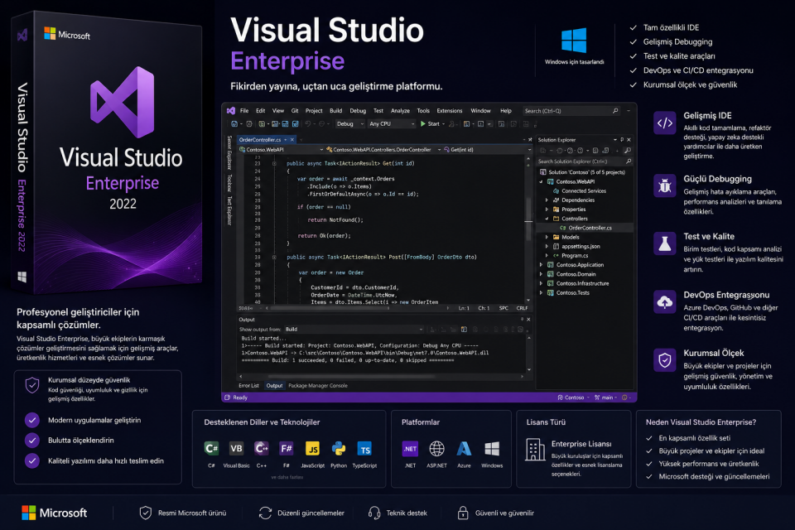Viewport: 795px width, 530px height.
Task: Open the Help menu
Action: 505,111
